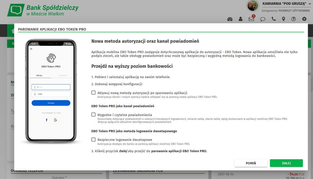Open the settings gear icon
313x179 pixels.
(x=304, y=19)
